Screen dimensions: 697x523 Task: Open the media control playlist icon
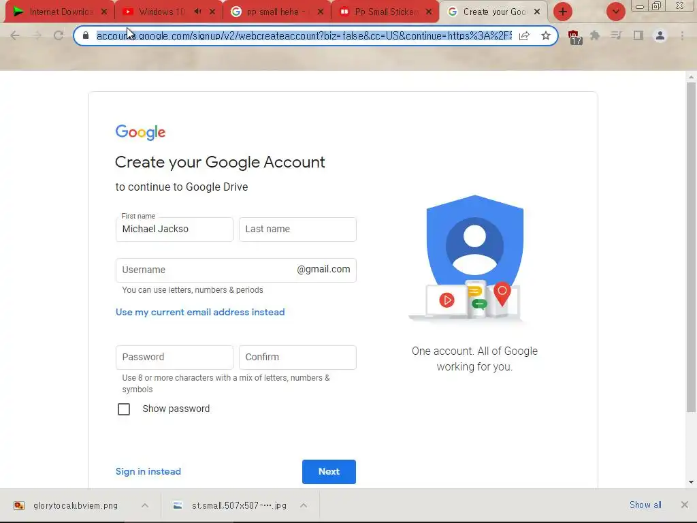click(616, 35)
